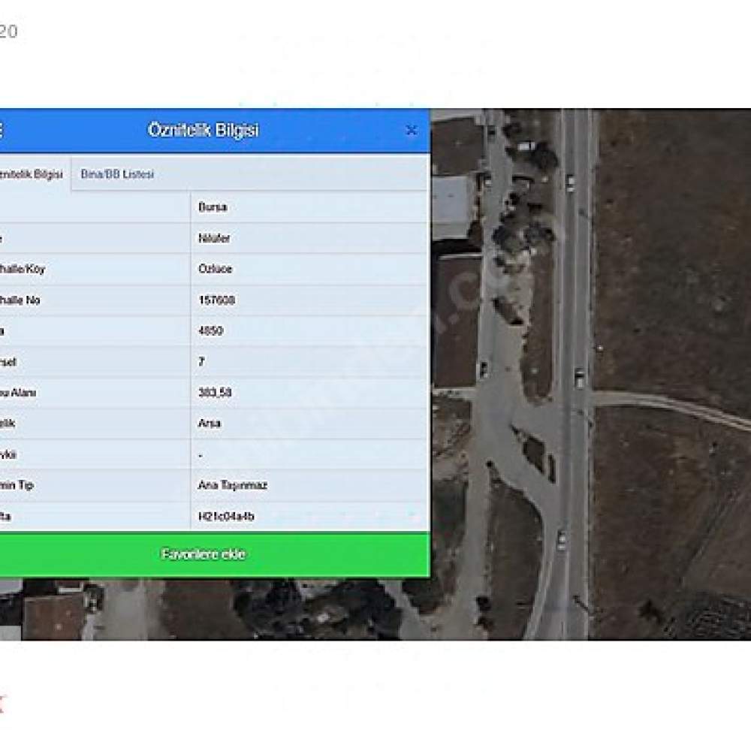The image size is (751, 751).
Task: Select the pafta value H21c04a4b
Action: pyautogui.click(x=225, y=517)
